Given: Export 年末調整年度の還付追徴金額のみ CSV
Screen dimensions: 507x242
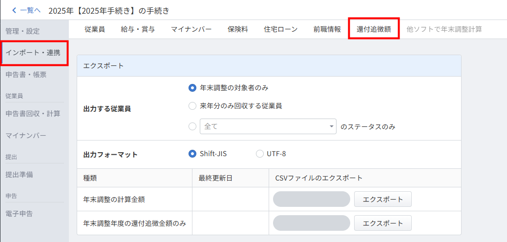Looking at the screenshot, I should [382, 223].
